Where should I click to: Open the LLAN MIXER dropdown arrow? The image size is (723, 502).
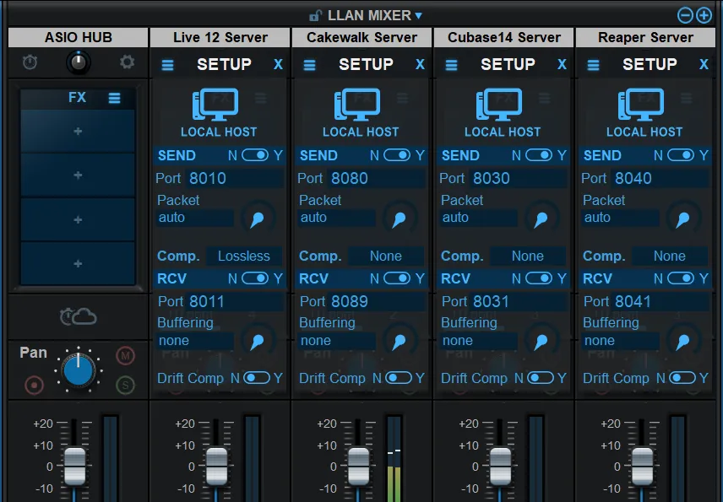[x=418, y=16]
